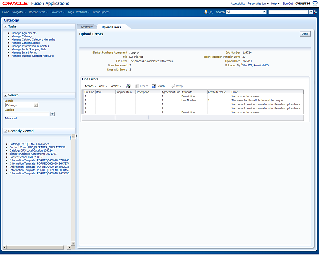
Task: Click the global search go arrow
Action: (311, 12)
